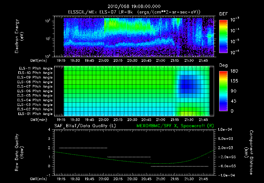Viewport: 264px width, 183px height.
Task: Click the 45 value on Deg scale
Action: pos(233,101)
